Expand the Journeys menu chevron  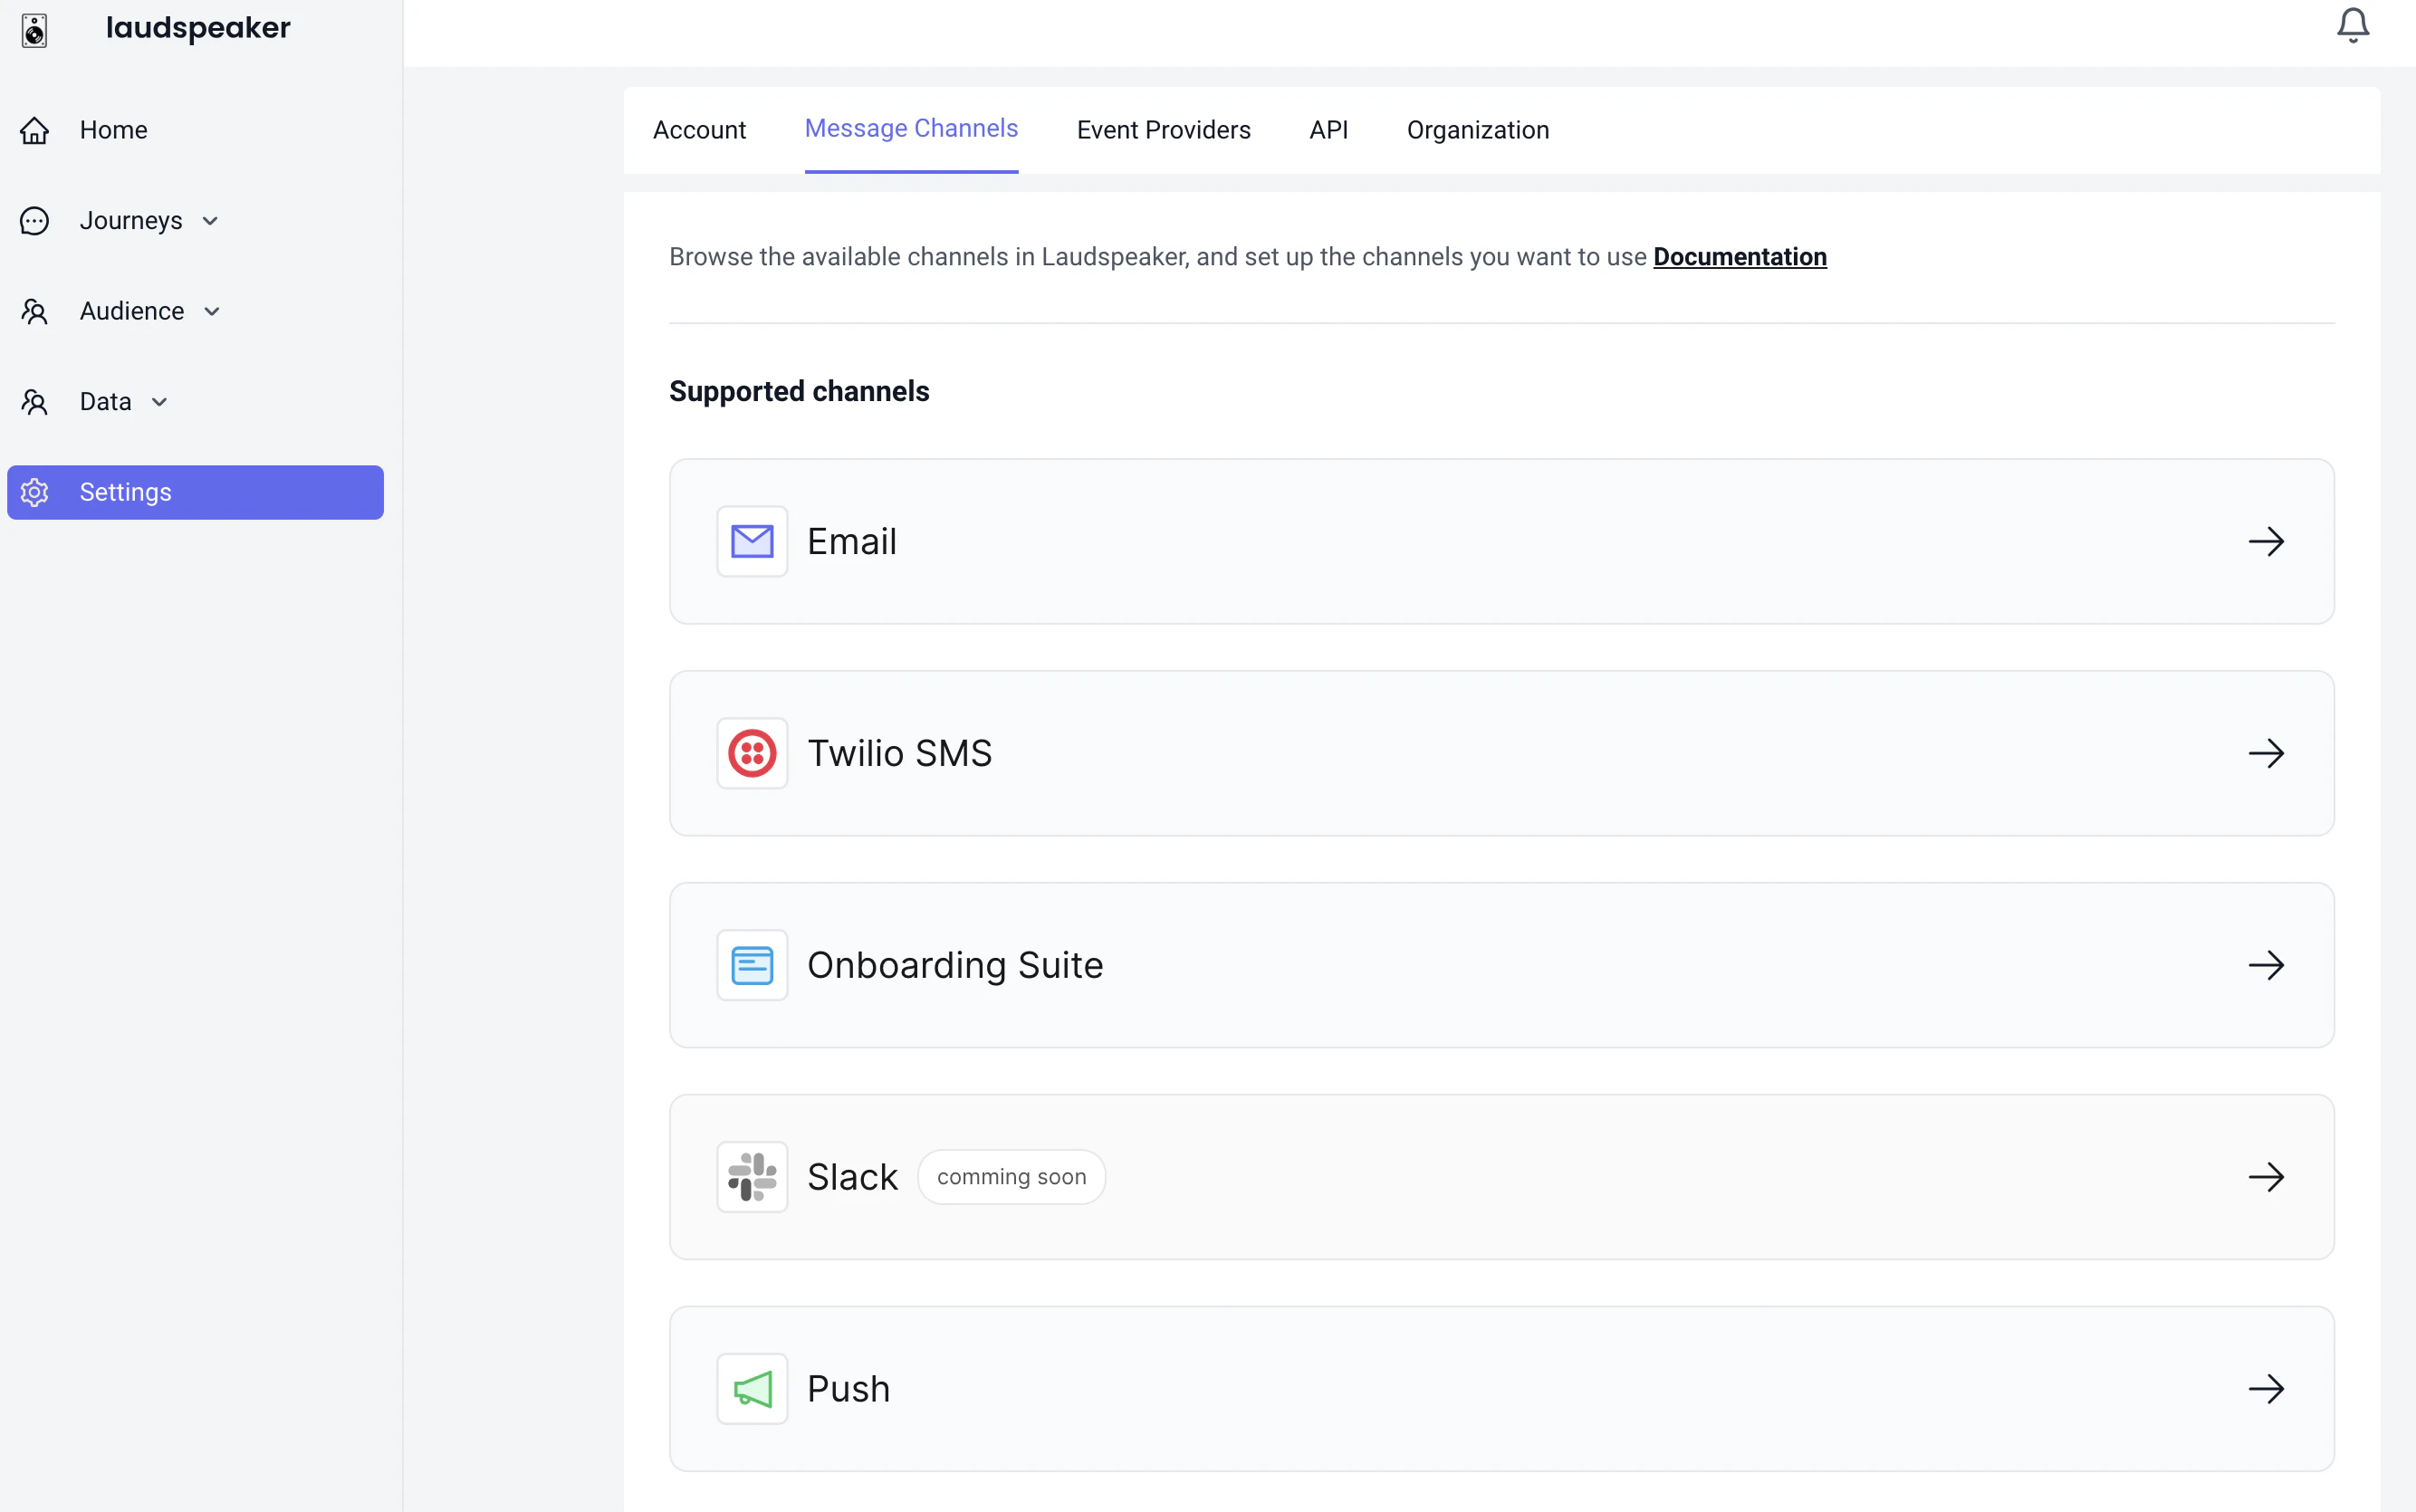tap(210, 221)
